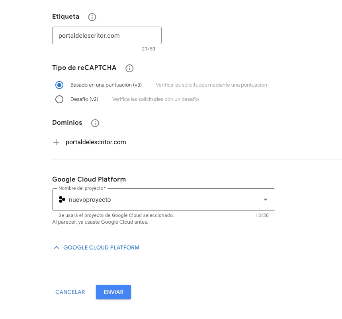Click the info icon next to Etiqueta

pos(92,17)
